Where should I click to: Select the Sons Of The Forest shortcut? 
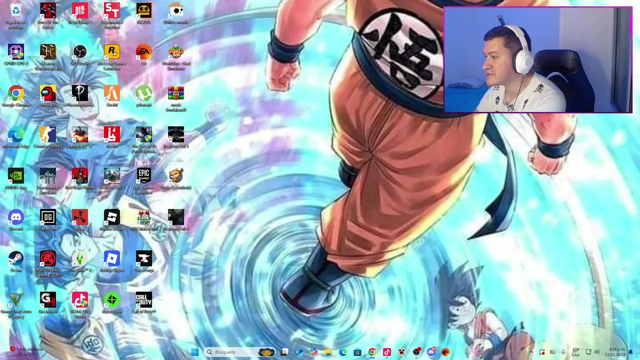48,15
